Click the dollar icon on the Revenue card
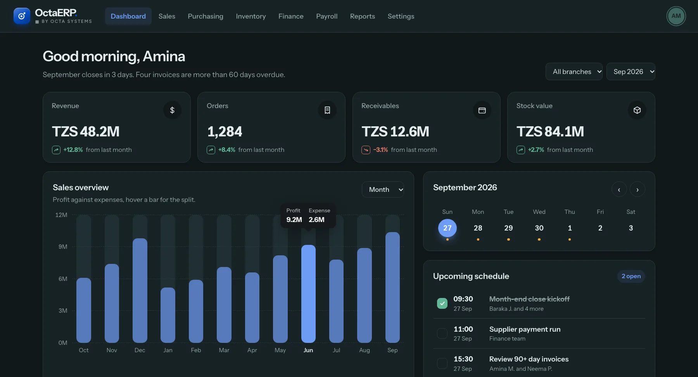The height and width of the screenshot is (377, 698). (172, 110)
